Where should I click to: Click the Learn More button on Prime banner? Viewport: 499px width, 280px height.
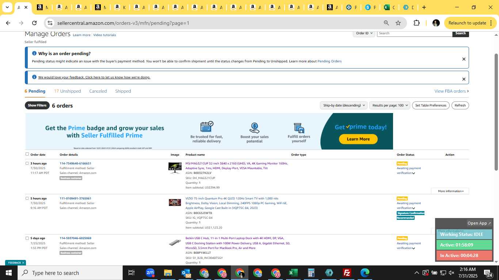358,139
